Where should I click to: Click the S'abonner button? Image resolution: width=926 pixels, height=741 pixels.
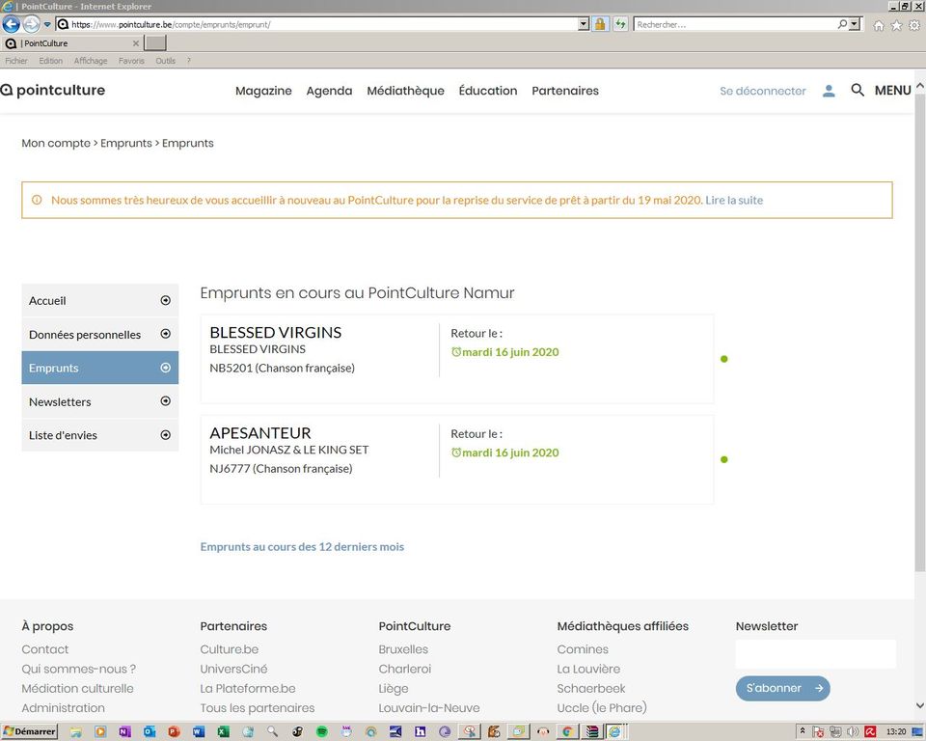point(782,688)
